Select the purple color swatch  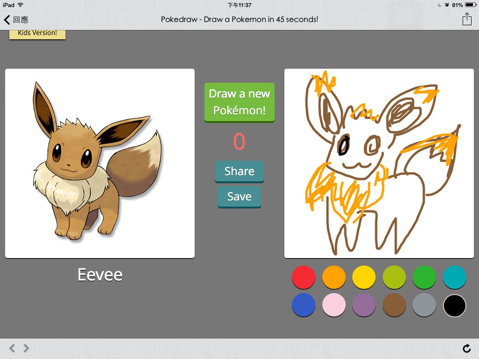click(x=364, y=305)
